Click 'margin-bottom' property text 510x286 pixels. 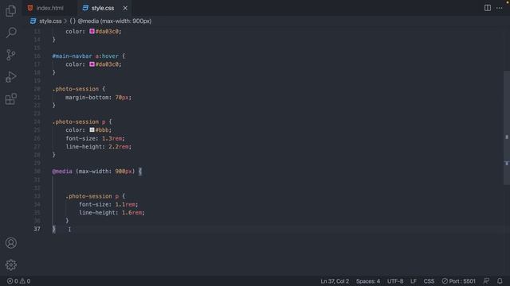[87, 97]
